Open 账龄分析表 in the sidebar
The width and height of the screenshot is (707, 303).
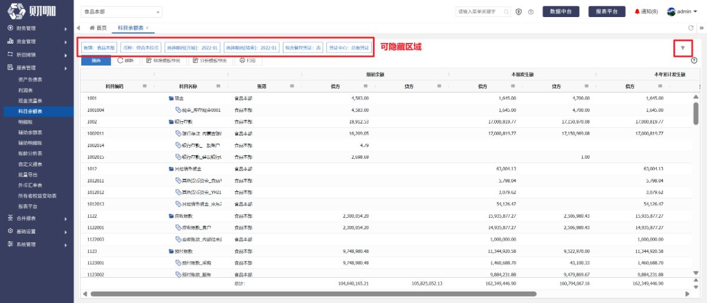[30, 154]
